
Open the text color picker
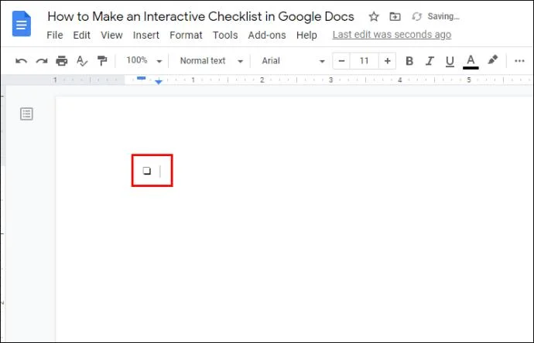[471, 62]
